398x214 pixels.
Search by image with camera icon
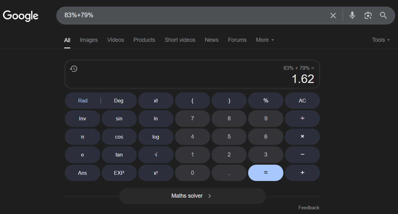coord(368,15)
